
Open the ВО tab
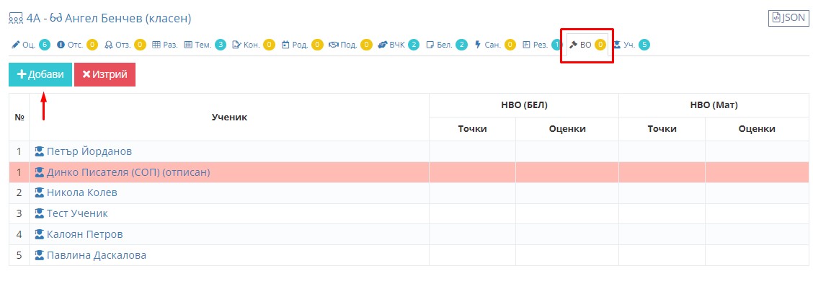[587, 45]
